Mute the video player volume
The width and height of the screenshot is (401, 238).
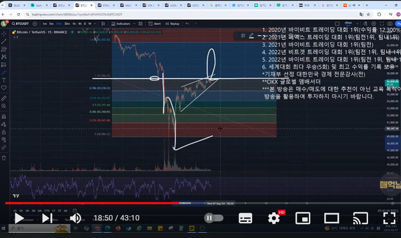coord(75,218)
